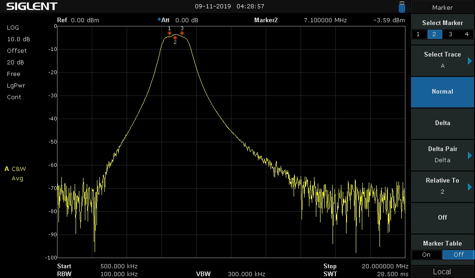Click the Siglent logo
This screenshot has width=475, height=278.
[x=32, y=6]
